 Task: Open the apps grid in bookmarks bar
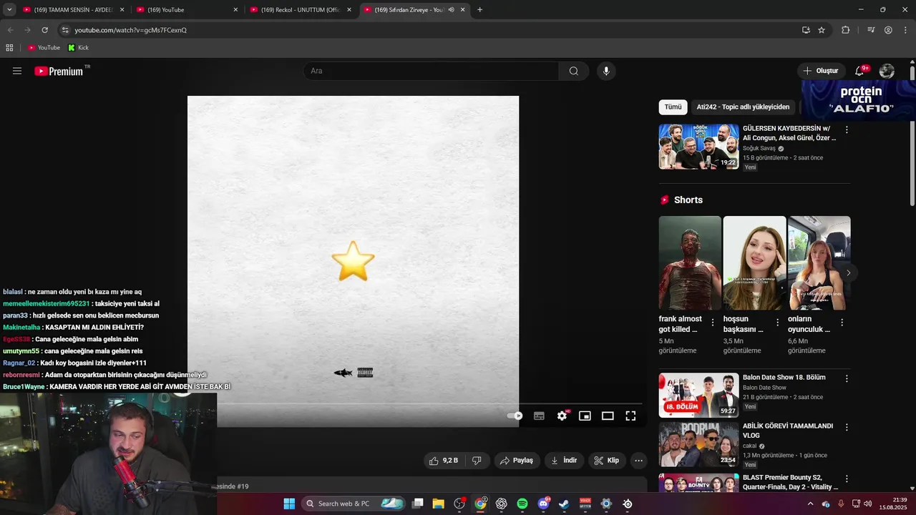coord(9,48)
